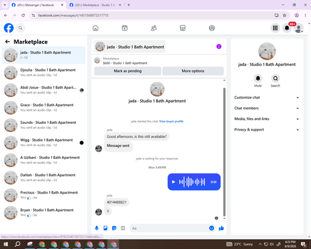Open the Wigg - Studio 1 Bath Apartment chat

click(x=44, y=143)
